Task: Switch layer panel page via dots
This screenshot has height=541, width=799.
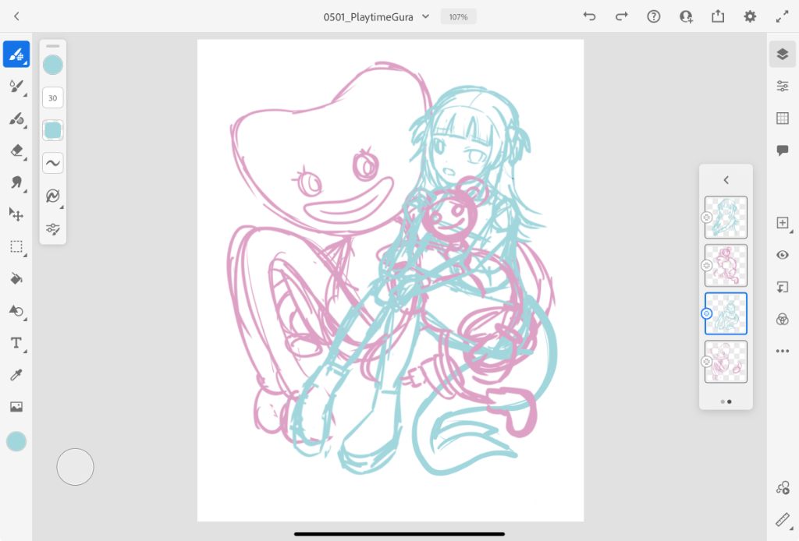Action: coord(726,401)
